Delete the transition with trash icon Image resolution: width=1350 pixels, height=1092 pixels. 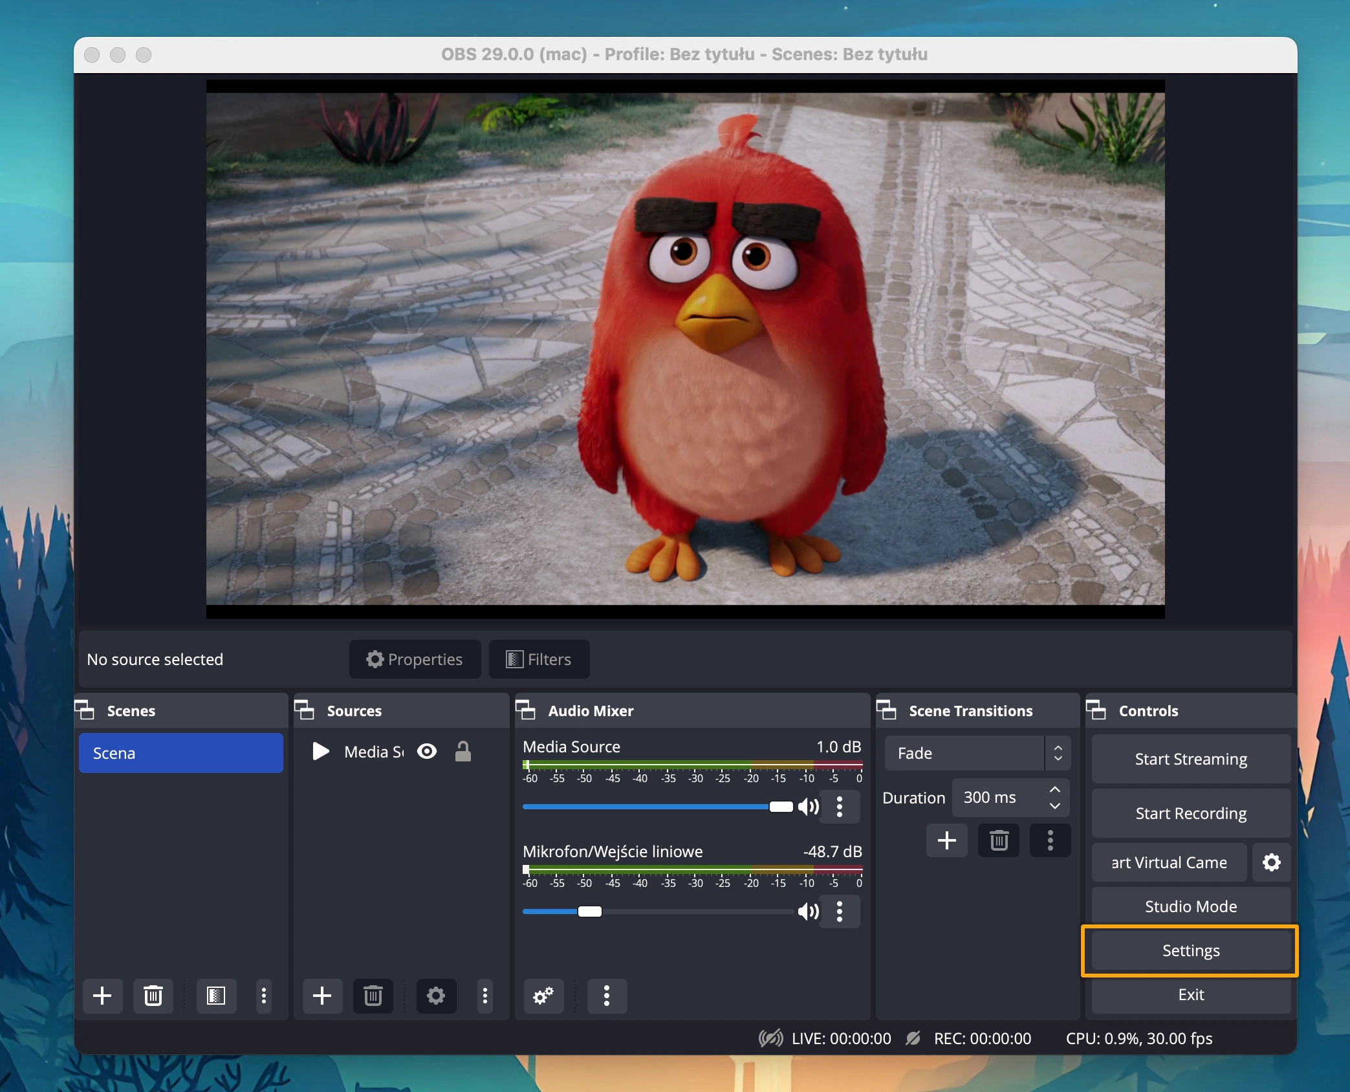coord(999,840)
